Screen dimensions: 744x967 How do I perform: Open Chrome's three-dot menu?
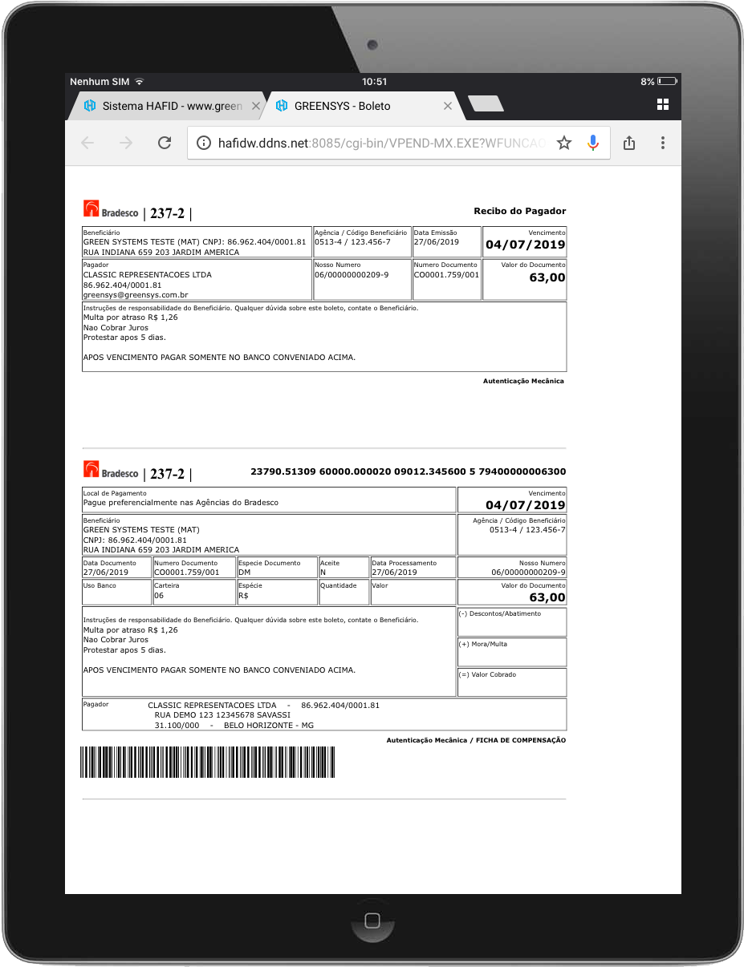(x=663, y=143)
